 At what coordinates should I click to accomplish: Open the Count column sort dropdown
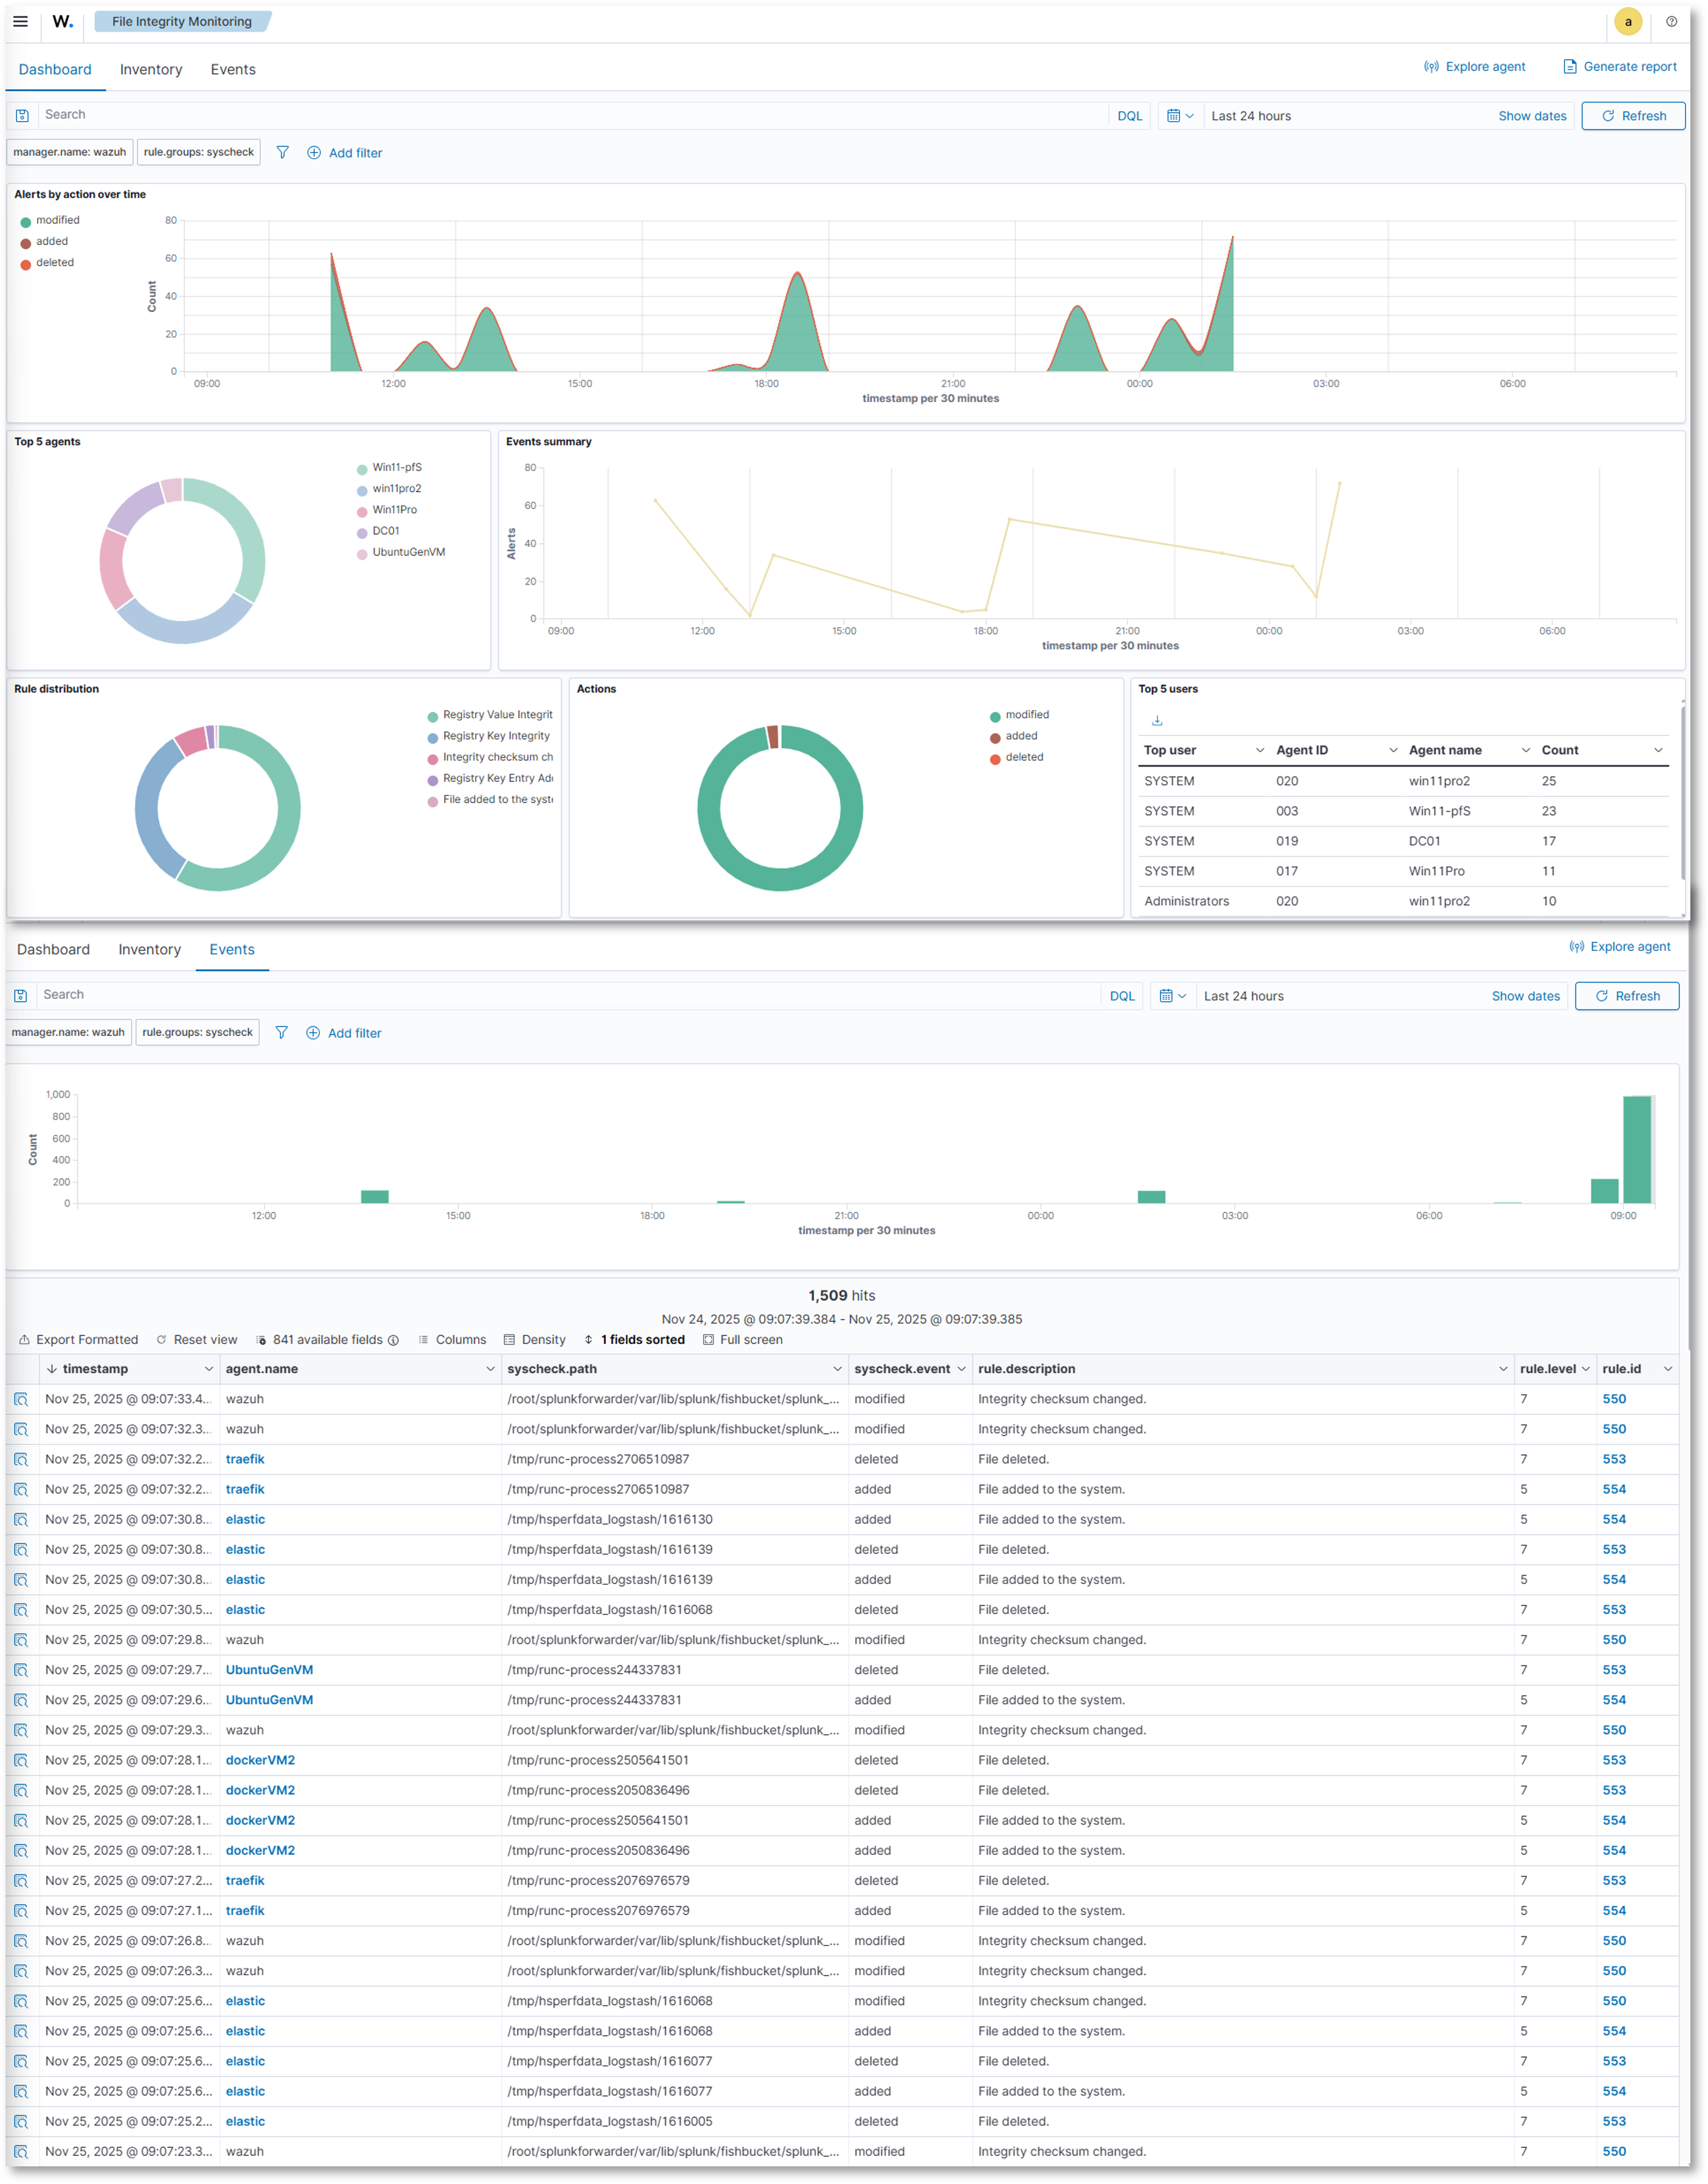point(1658,750)
